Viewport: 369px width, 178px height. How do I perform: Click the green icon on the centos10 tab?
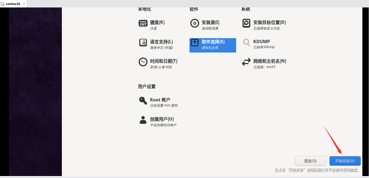point(3,4)
